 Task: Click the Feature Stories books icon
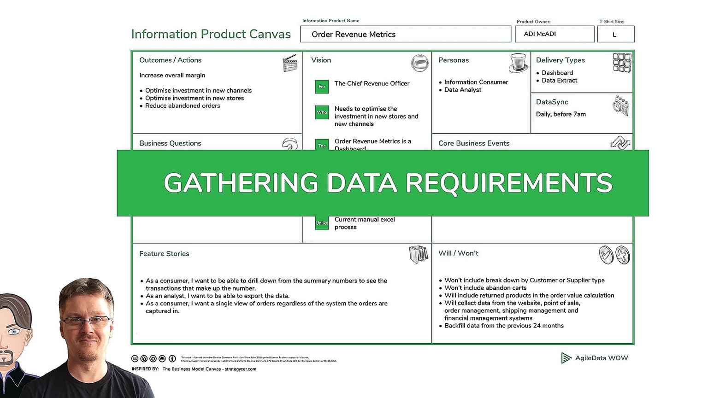click(x=418, y=254)
